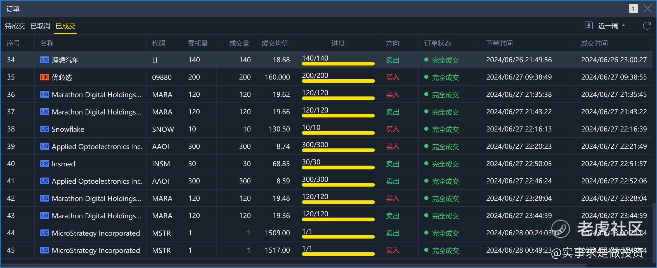The height and width of the screenshot is (268, 657).
Task: Click the export/download orders icon
Action: click(589, 26)
